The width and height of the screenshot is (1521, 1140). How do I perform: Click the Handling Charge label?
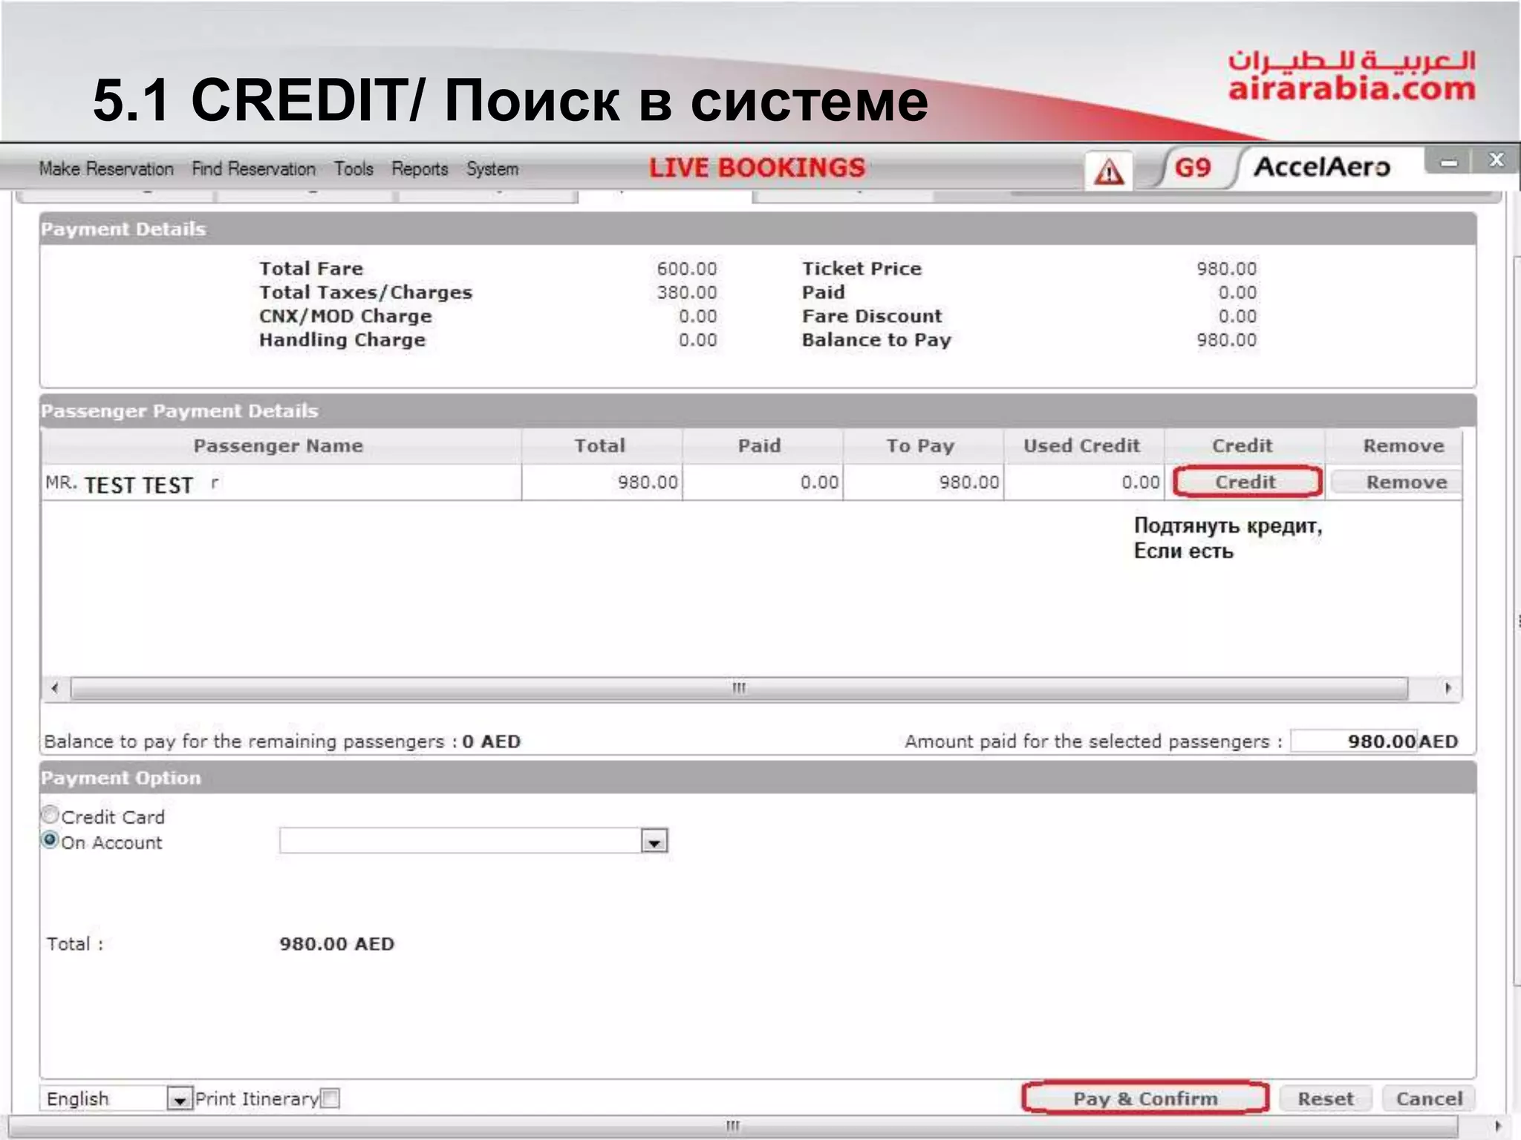342,340
